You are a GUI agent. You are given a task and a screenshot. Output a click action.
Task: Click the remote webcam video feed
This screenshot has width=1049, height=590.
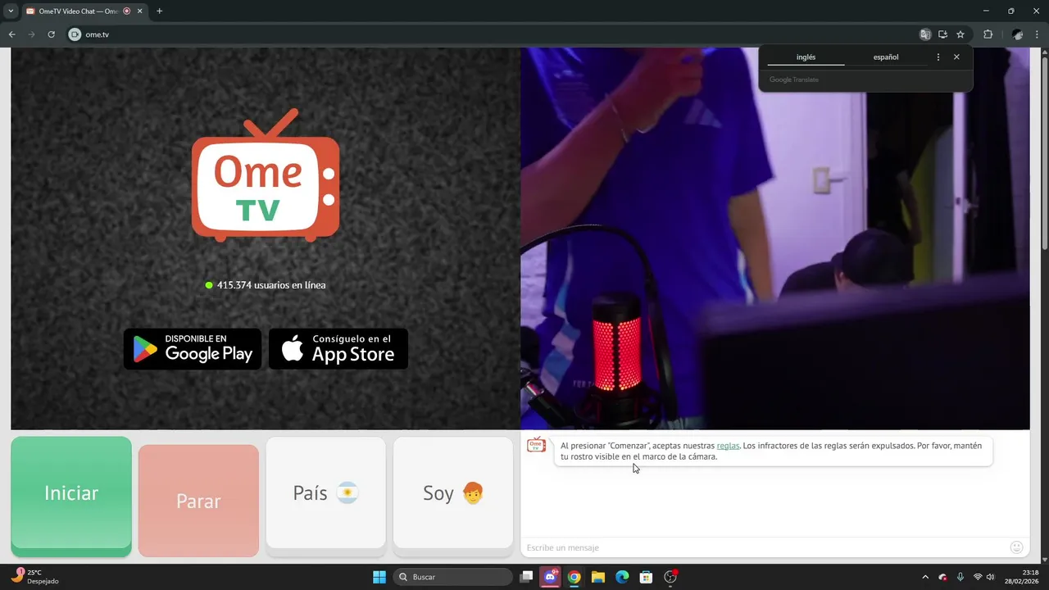(x=775, y=238)
